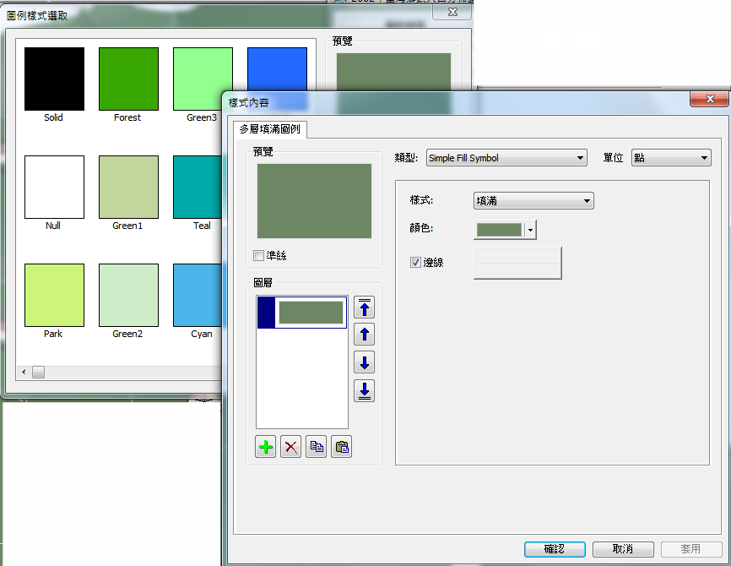The image size is (731, 566).
Task: Click the copy layer icon
Action: tap(317, 448)
